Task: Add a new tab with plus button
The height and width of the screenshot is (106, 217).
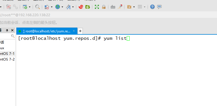Action: 80,31
